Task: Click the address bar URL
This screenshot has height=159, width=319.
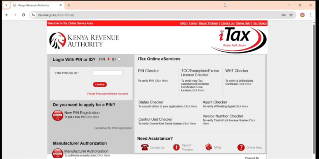Action: 56,15
